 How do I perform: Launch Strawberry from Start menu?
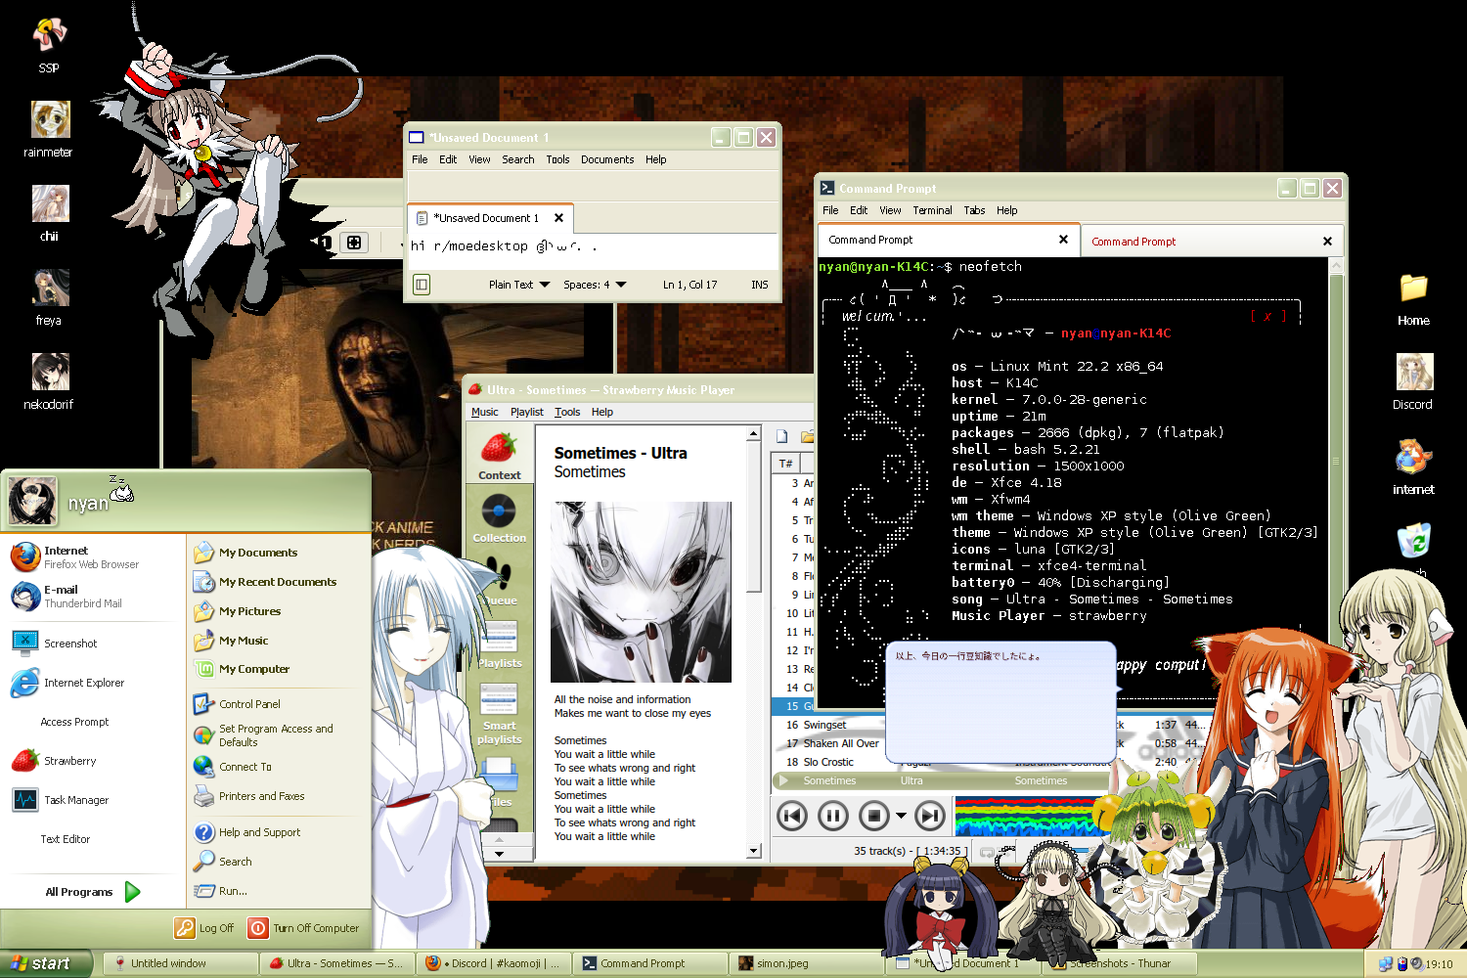click(91, 761)
